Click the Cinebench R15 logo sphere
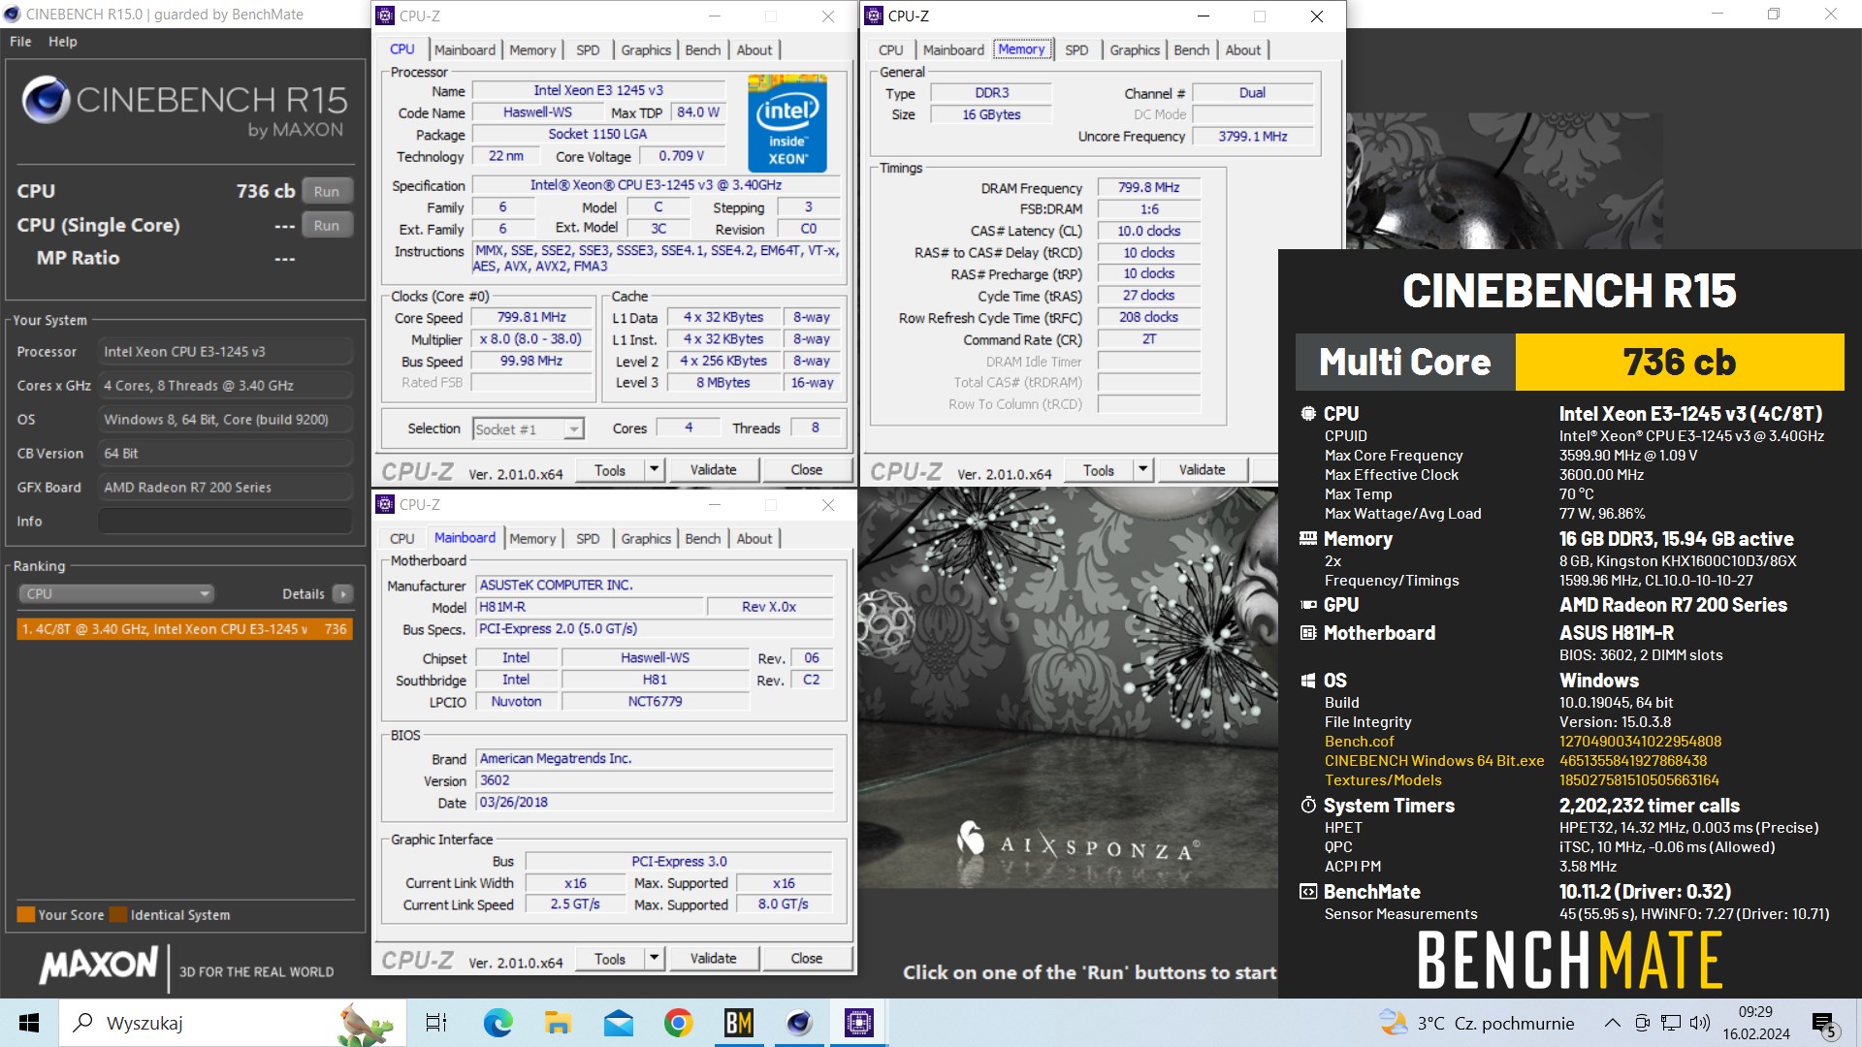The width and height of the screenshot is (1862, 1047). click(46, 98)
